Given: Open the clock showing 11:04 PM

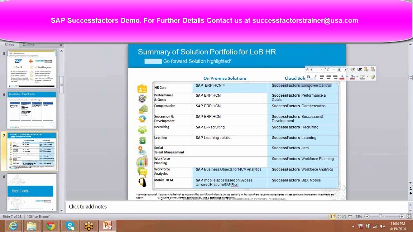Looking at the screenshot, I should pos(398,226).
